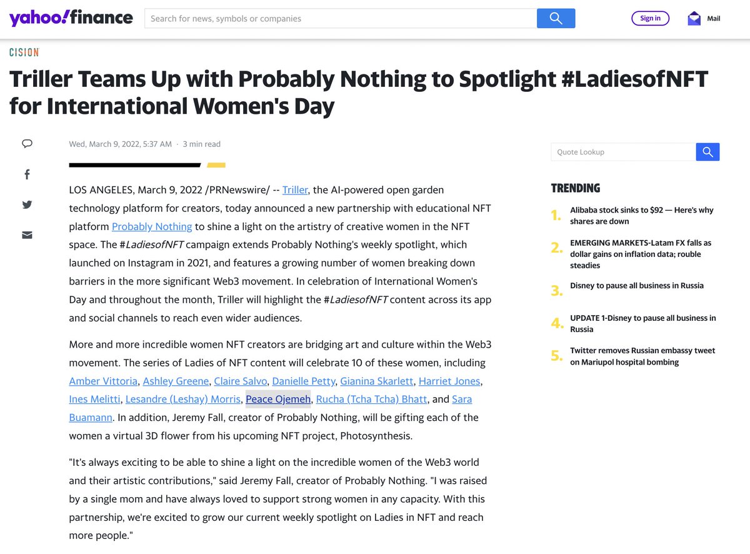The image size is (750, 554).
Task: Open comments via speech bubble icon
Action: point(27,143)
